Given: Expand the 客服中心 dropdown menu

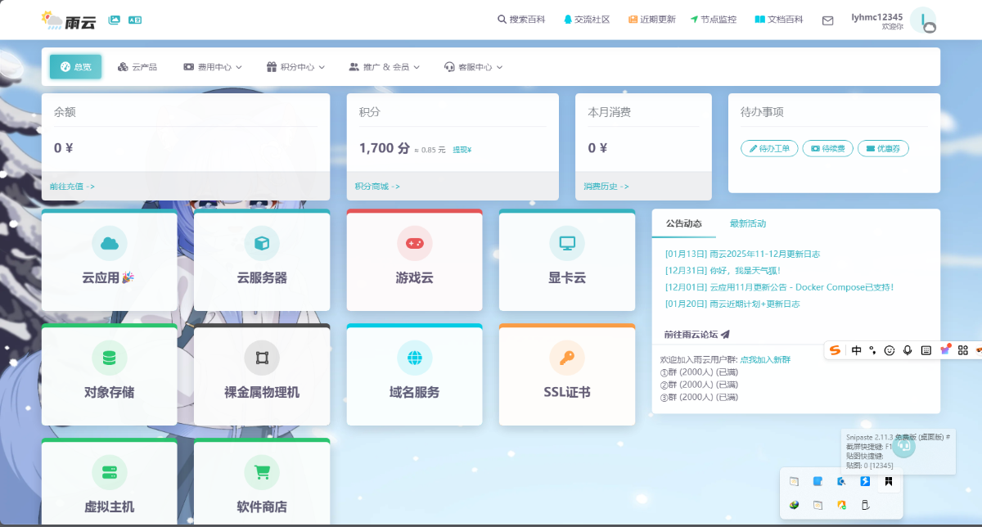Looking at the screenshot, I should coord(473,67).
